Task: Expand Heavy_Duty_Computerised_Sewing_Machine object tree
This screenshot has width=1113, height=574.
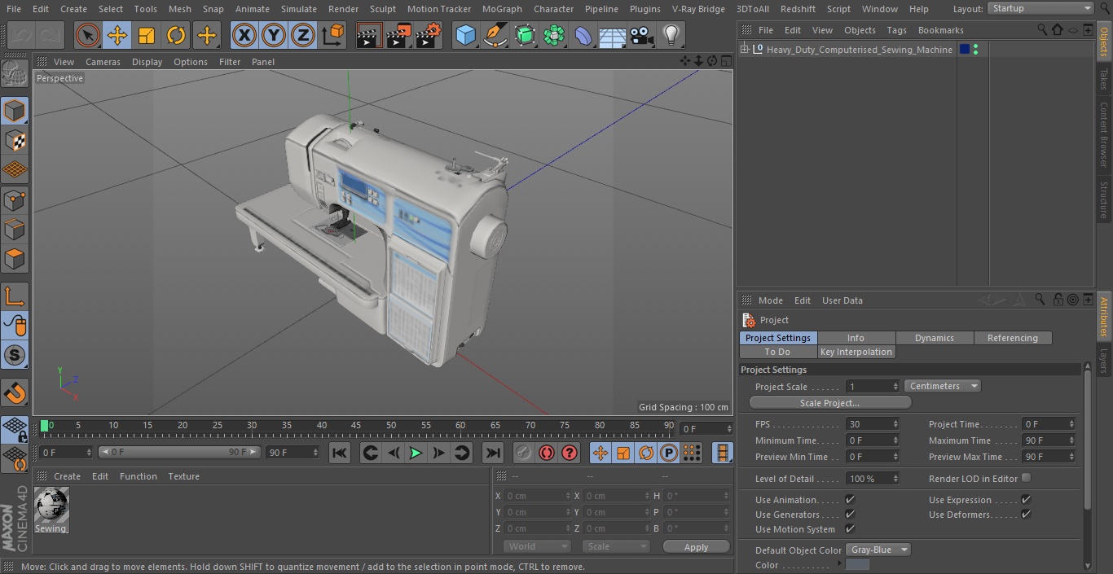Action: (744, 50)
